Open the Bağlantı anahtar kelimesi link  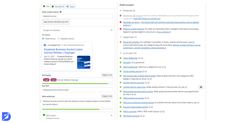coord(134,29)
